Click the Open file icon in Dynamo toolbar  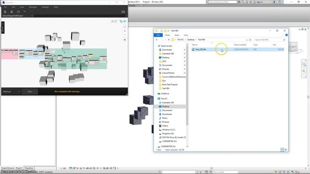(12, 12)
